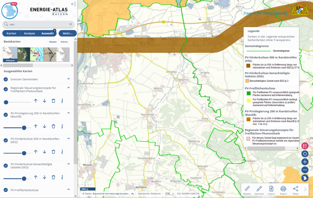
Task: Move Regionale Steuerungskonzepte layer up
Action: pyautogui.click(x=36, y=101)
